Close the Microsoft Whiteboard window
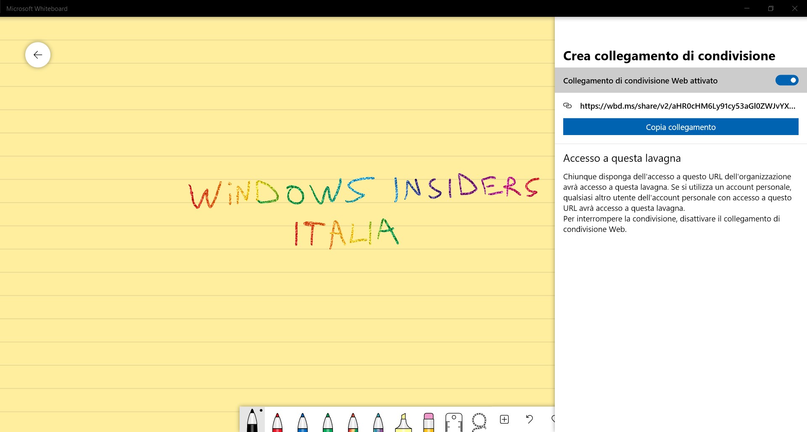Viewport: 807px width, 432px height. point(795,8)
